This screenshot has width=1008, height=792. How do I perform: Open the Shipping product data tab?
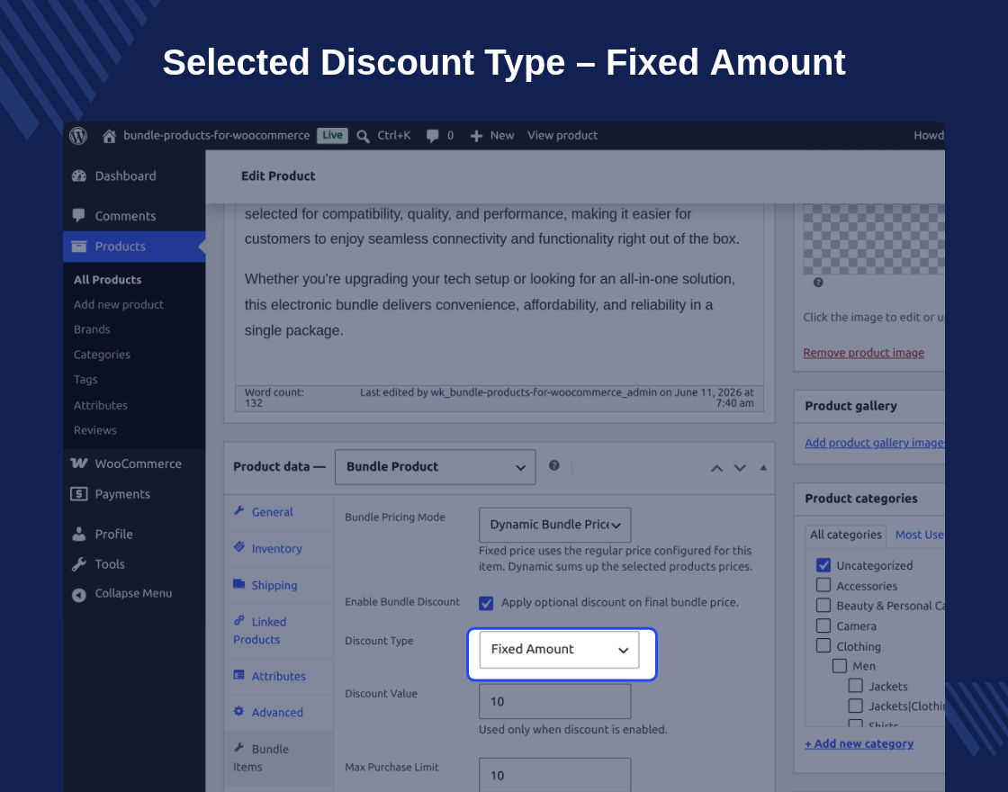point(274,585)
